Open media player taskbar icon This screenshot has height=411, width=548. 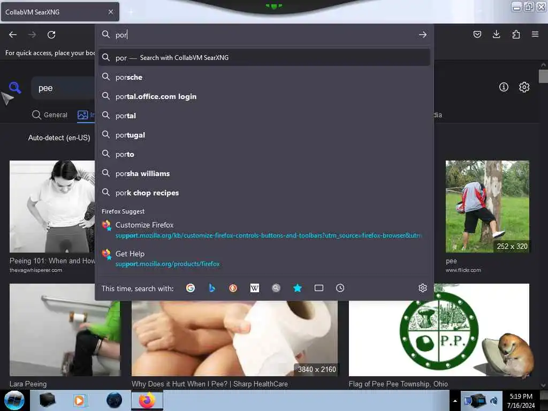pos(79,400)
